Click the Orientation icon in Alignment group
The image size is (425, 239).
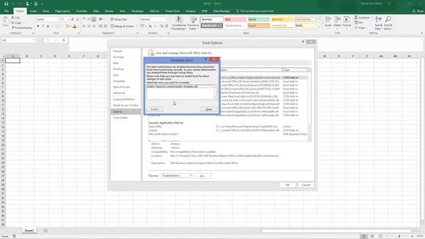[x=102, y=19]
